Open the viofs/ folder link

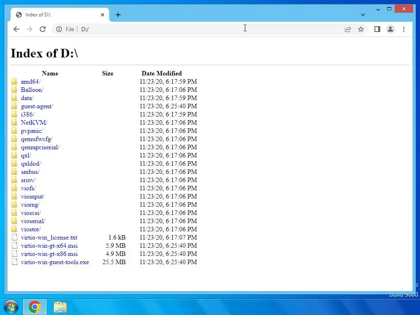pos(28,188)
